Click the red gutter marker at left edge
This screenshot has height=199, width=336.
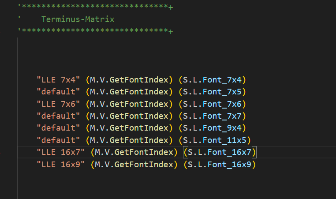tap(1, 153)
